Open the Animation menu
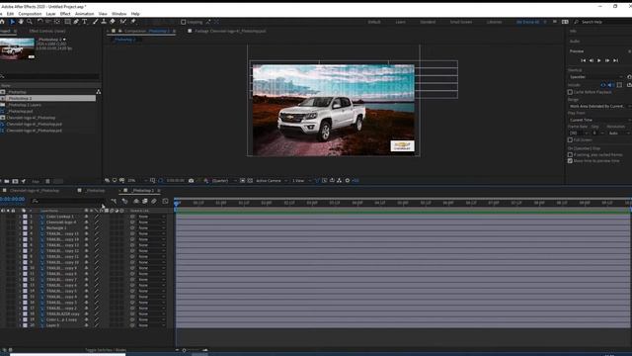 pos(84,14)
